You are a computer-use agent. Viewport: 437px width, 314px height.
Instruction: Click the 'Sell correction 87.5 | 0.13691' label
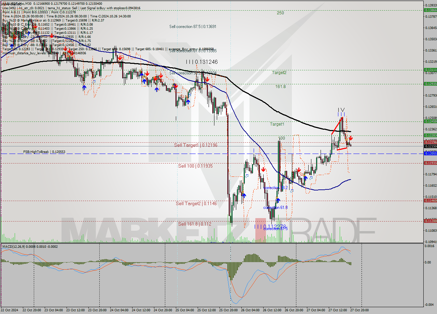click(x=193, y=26)
